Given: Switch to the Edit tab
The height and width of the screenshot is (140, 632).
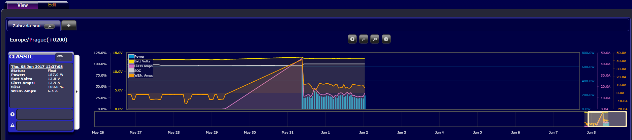Looking at the screenshot, I should pos(52,5).
